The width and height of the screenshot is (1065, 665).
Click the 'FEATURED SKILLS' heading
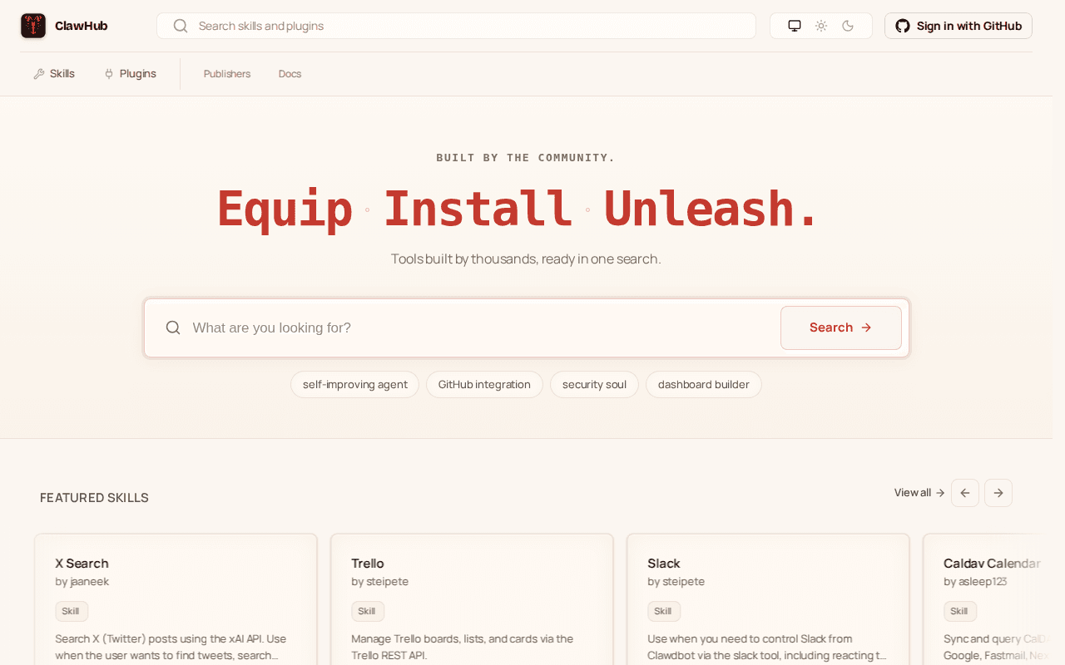94,498
